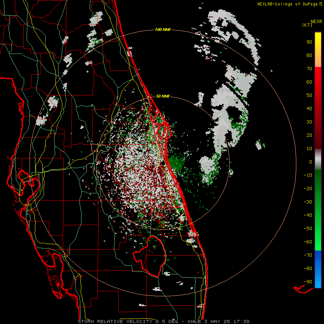Click the NEXLAB-College of DuPage credit text

click(x=287, y=4)
